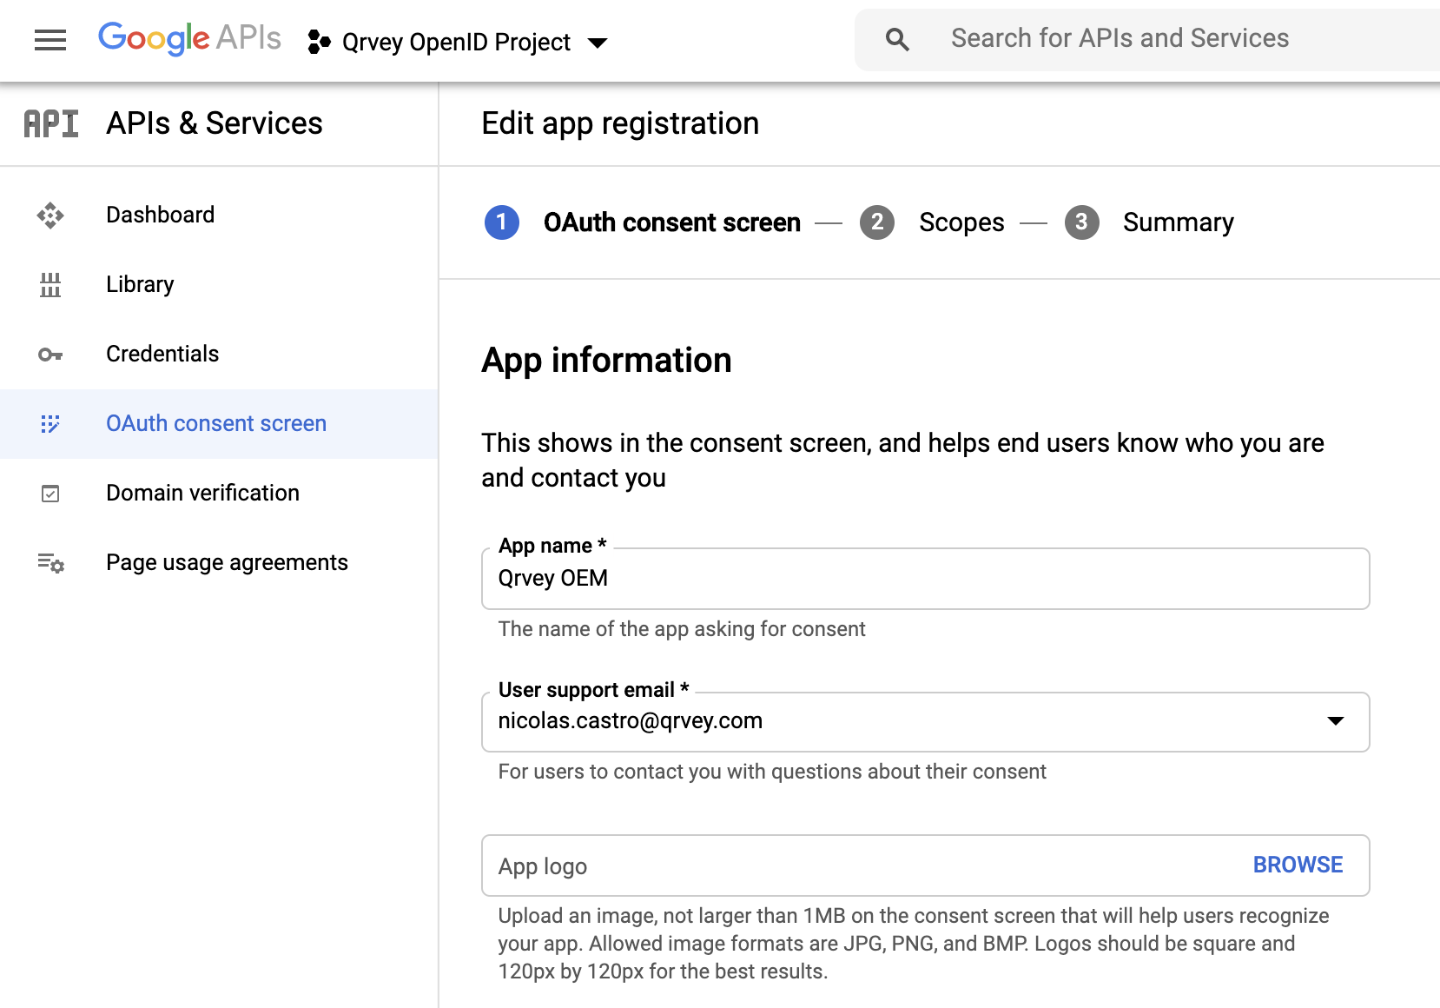The height and width of the screenshot is (1008, 1440).
Task: Click the API logo icon in sidebar
Action: coord(51,124)
